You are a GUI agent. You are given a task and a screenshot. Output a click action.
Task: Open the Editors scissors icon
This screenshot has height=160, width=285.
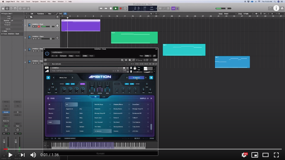28,8
